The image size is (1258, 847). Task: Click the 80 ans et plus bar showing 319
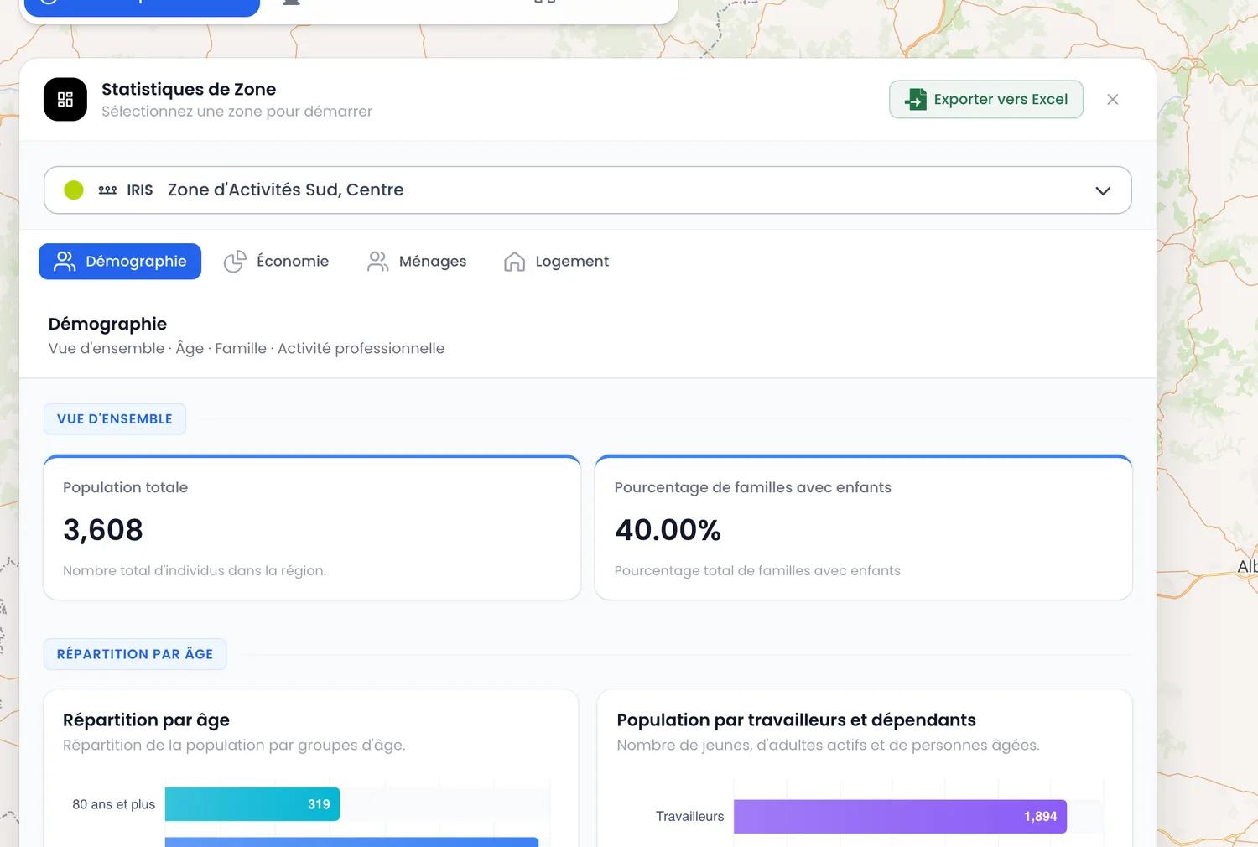click(x=252, y=804)
